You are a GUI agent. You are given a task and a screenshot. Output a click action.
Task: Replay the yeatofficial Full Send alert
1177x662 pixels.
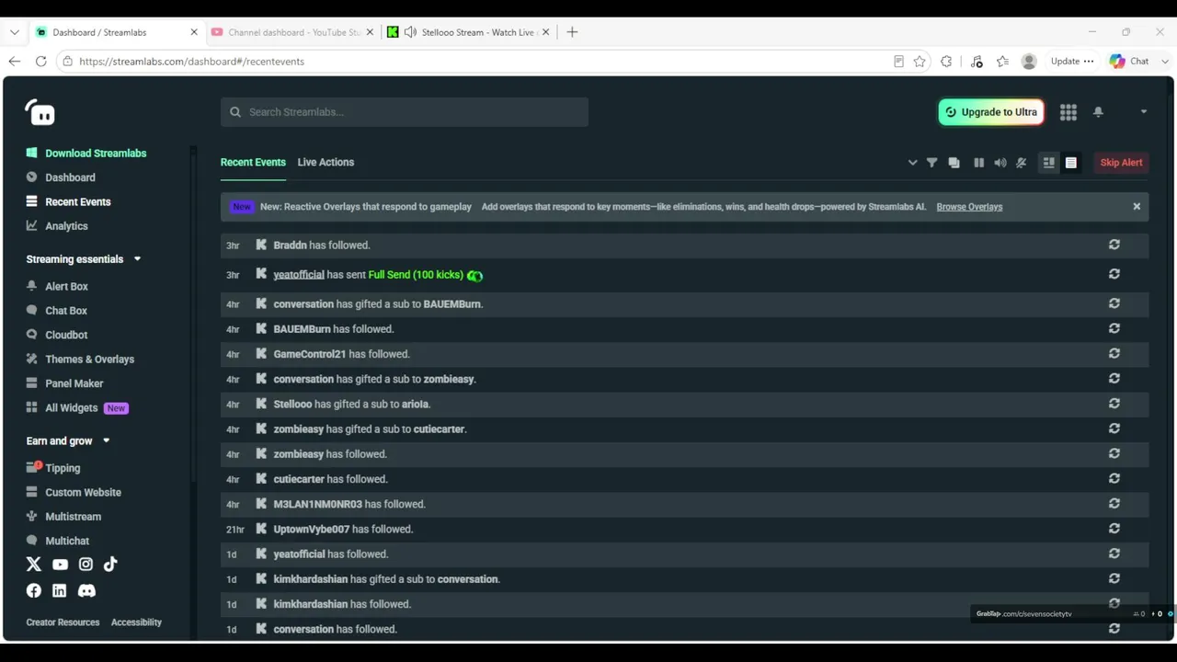click(x=1114, y=274)
